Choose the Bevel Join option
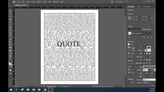The width and height of the screenshot is (164, 92). 150,60
